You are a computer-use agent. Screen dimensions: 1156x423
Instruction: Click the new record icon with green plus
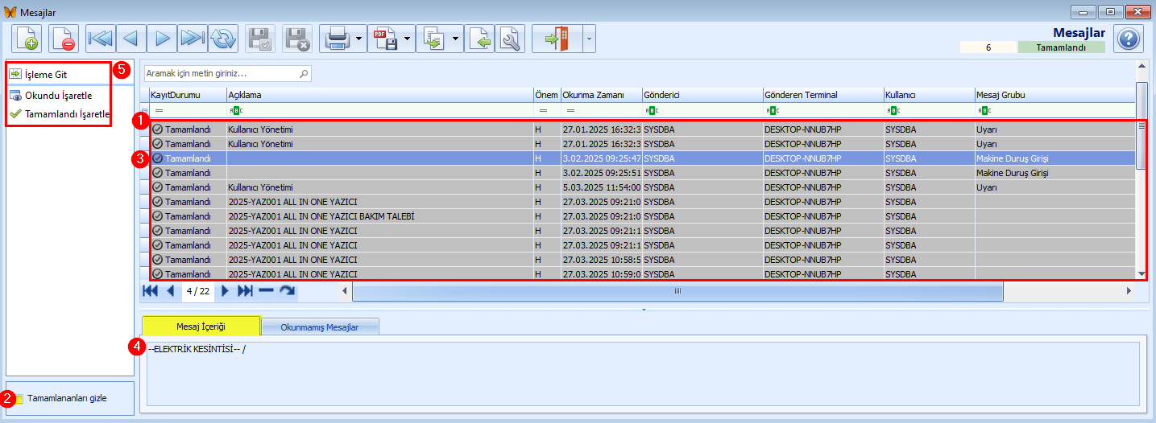point(27,39)
